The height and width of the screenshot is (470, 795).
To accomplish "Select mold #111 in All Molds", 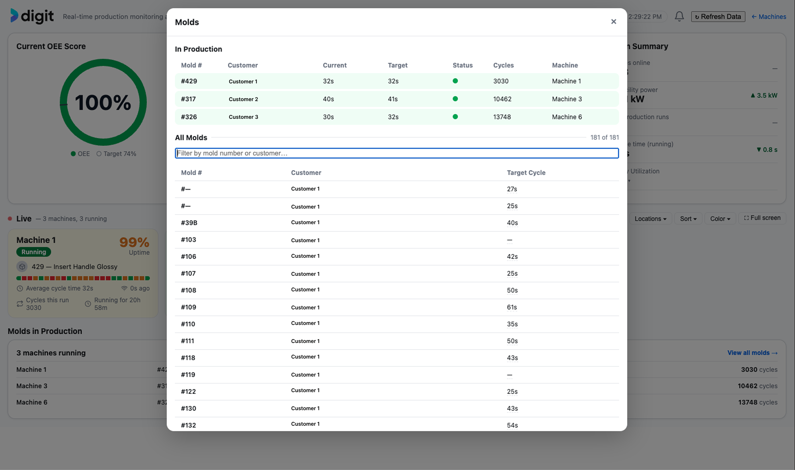I will point(397,341).
